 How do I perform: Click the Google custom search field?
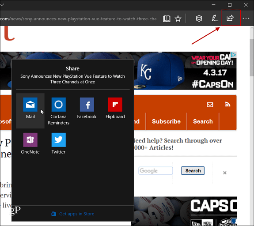155,171
